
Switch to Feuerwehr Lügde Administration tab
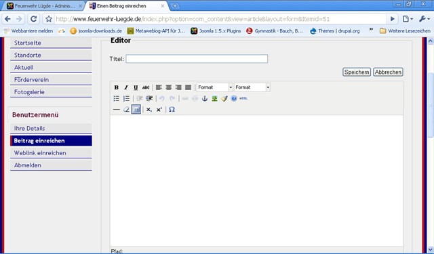coord(45,6)
